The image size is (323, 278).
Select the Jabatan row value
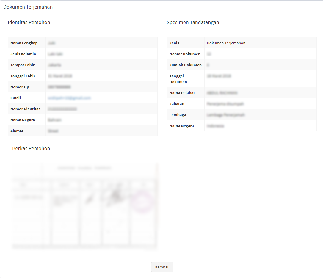tap(225, 104)
